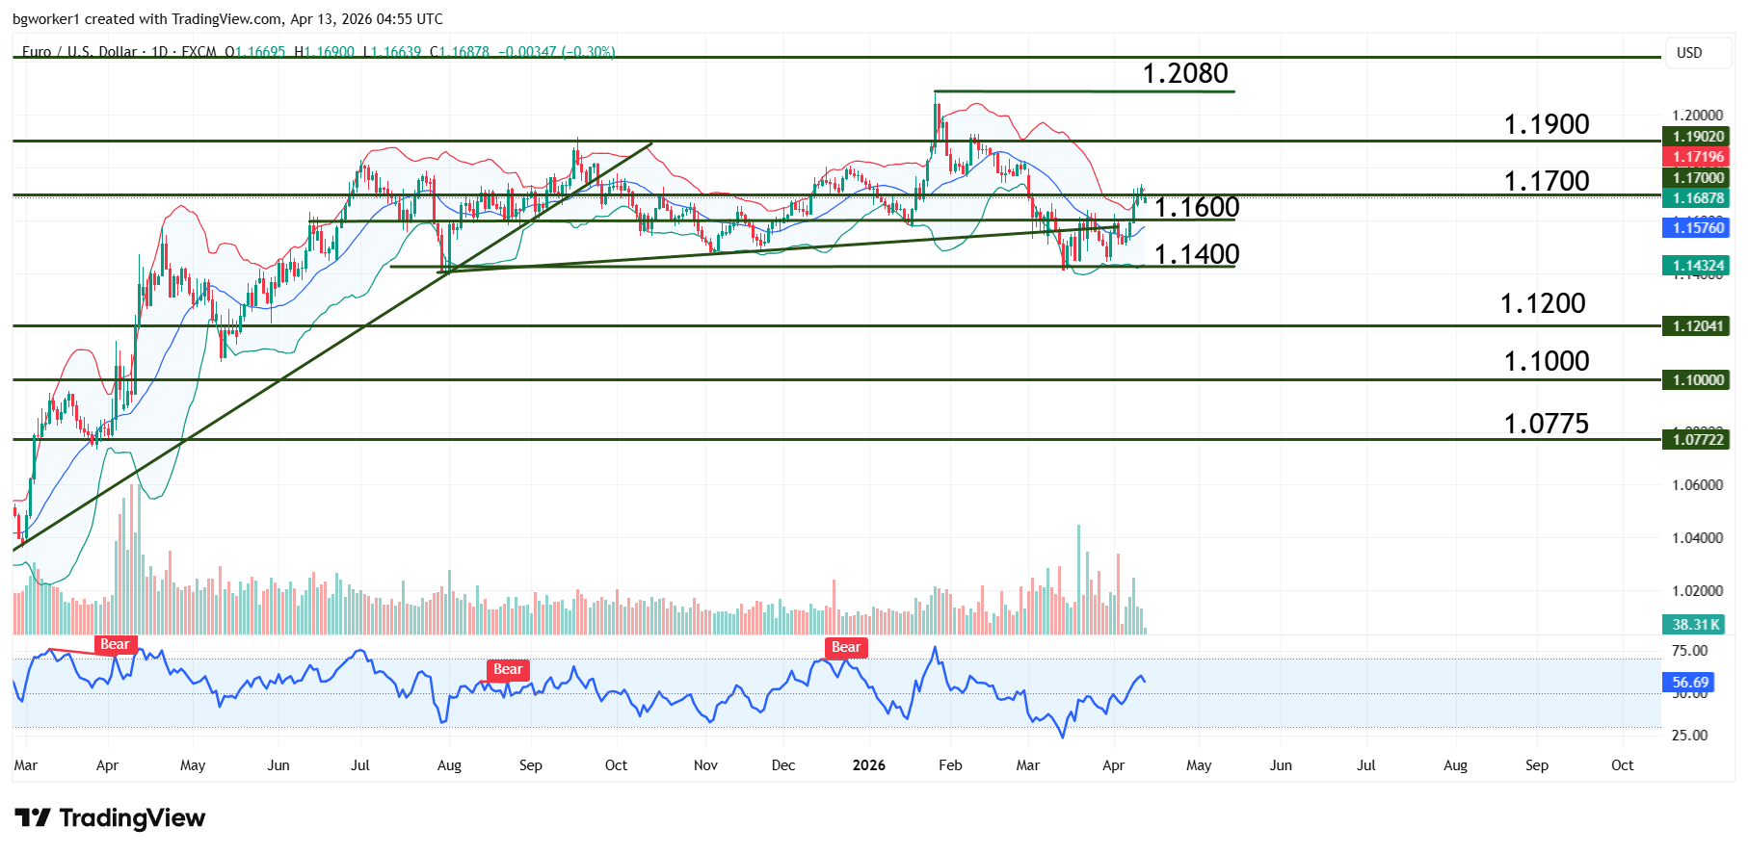Select the blue 1.15760 price tag
The image size is (1748, 854).
tap(1697, 228)
